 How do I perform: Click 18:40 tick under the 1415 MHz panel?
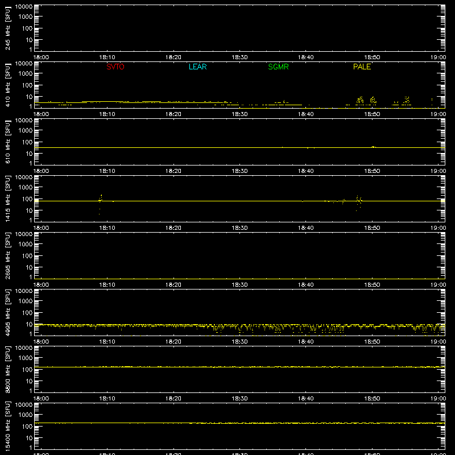(x=306, y=228)
